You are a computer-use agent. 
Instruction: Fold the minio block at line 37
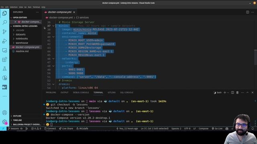point(53,26)
